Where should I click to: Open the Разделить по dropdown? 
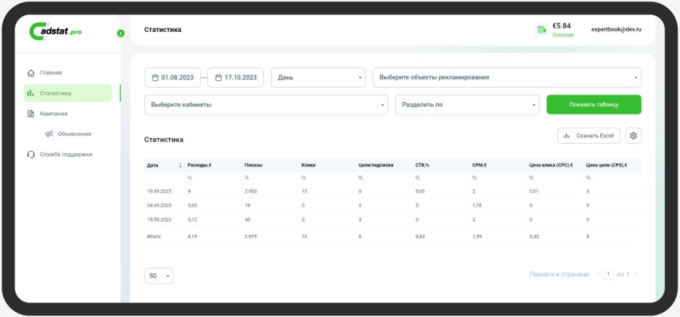coord(467,105)
